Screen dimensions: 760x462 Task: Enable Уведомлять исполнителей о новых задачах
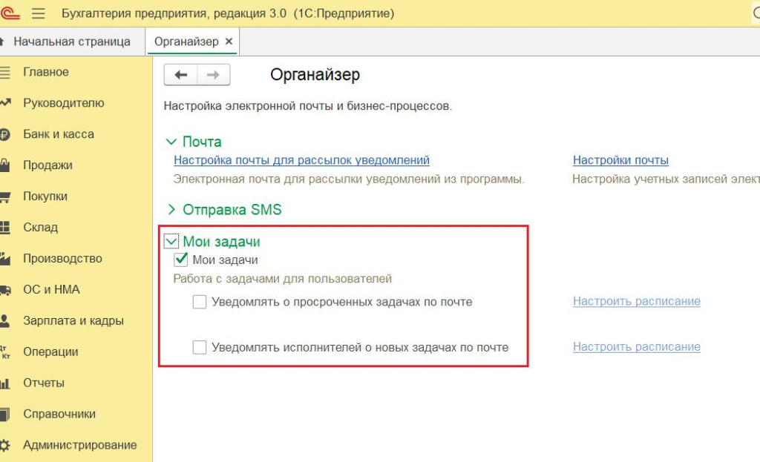click(200, 347)
